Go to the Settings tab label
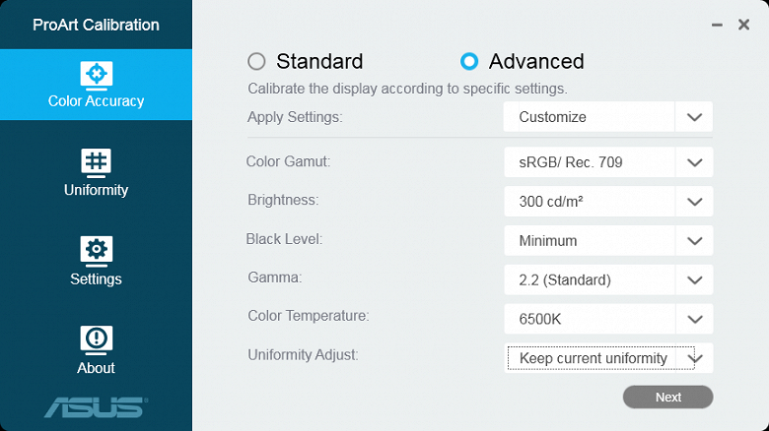 pyautogui.click(x=96, y=278)
